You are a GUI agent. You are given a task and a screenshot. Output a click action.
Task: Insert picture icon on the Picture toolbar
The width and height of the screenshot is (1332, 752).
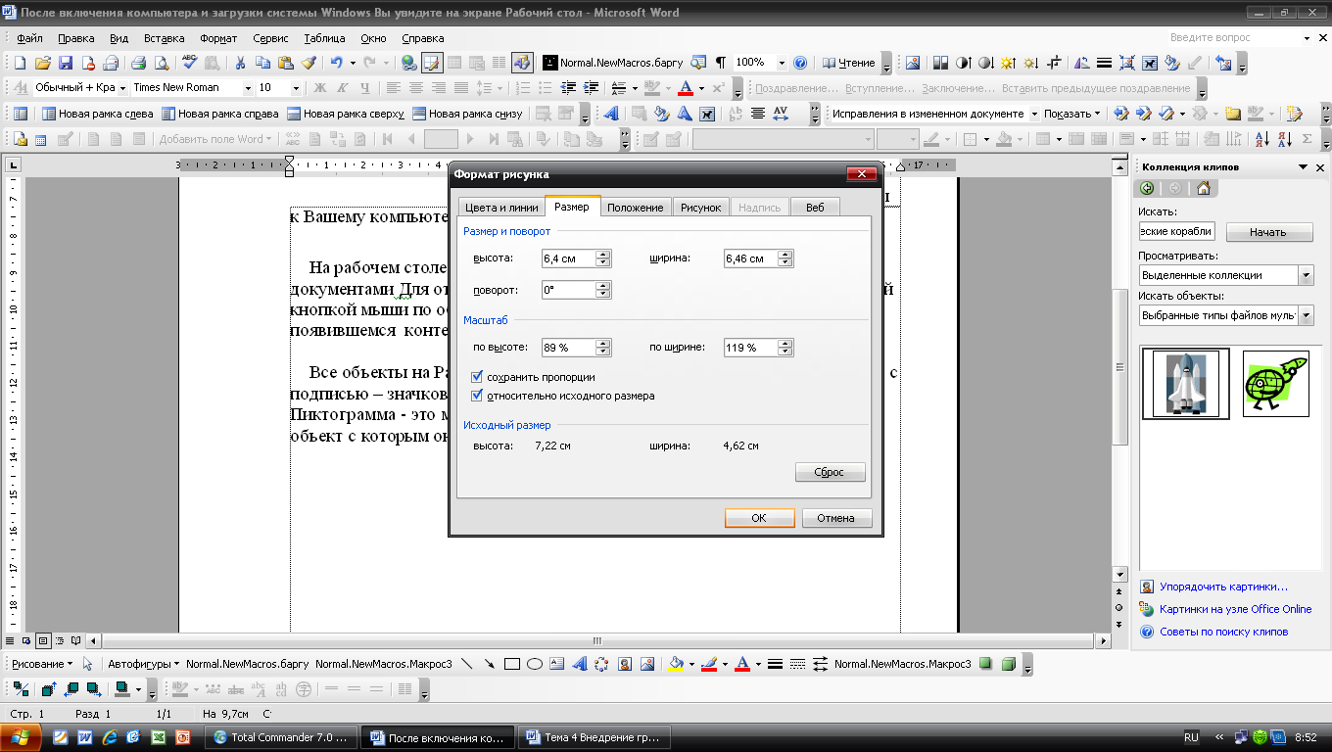pos(913,63)
